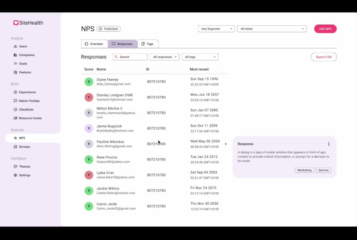Click the Export CSV button

tap(323, 57)
